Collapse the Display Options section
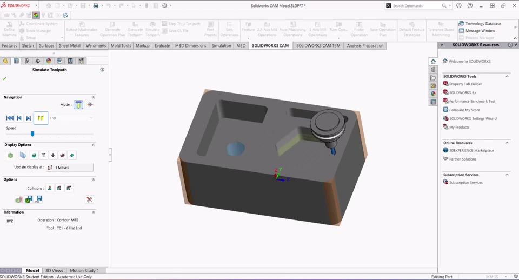This screenshot has height=280, width=519. tap(94, 145)
